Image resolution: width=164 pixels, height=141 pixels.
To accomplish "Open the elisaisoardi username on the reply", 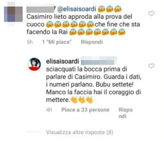I will 62,61.
